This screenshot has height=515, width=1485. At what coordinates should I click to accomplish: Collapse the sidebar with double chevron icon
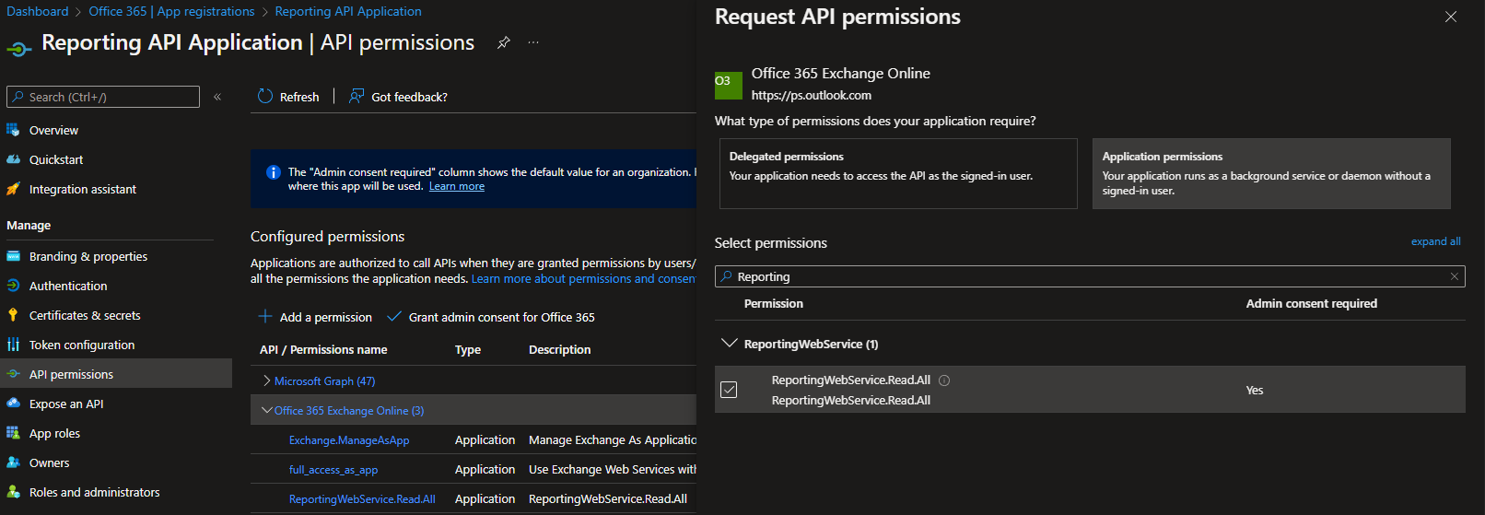[217, 97]
